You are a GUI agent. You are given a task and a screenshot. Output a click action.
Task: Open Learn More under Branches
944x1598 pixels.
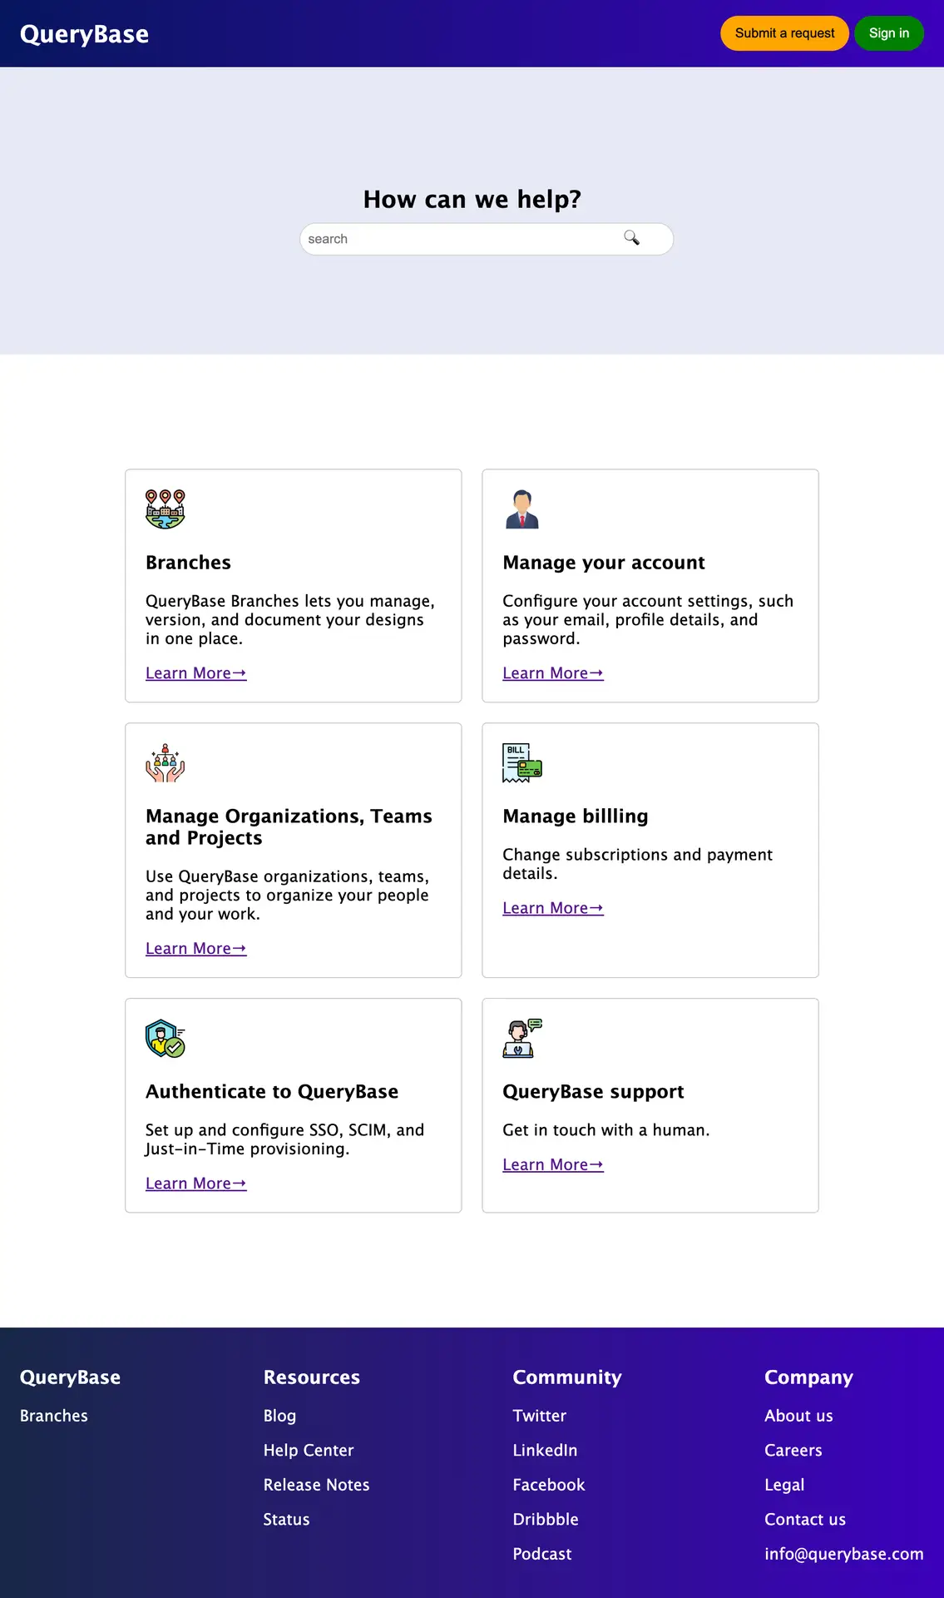click(x=195, y=673)
